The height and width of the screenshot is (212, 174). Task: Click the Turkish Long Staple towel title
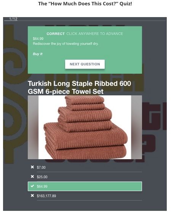tap(80, 87)
